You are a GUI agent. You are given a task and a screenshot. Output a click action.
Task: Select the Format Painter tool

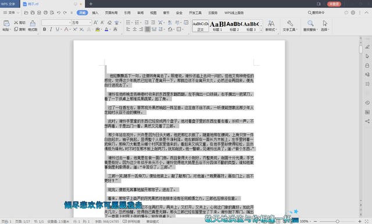33,26
